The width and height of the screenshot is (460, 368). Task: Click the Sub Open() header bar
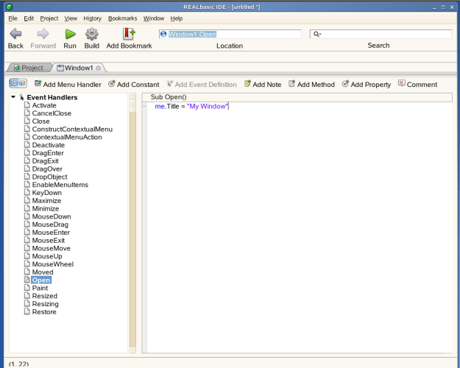pos(297,97)
